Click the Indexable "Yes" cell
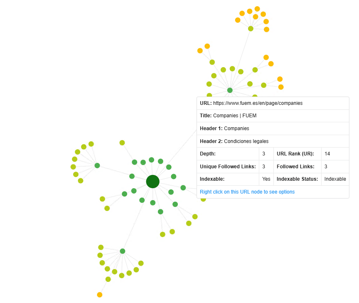The image size is (359, 303). click(266, 179)
